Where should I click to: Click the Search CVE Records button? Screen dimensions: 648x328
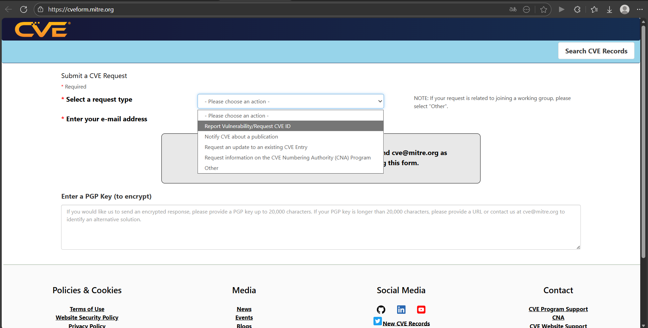point(596,51)
